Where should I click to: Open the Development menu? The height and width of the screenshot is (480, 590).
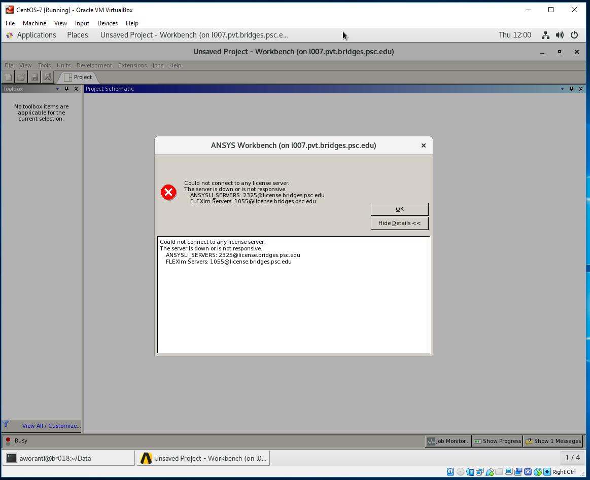[x=94, y=65]
